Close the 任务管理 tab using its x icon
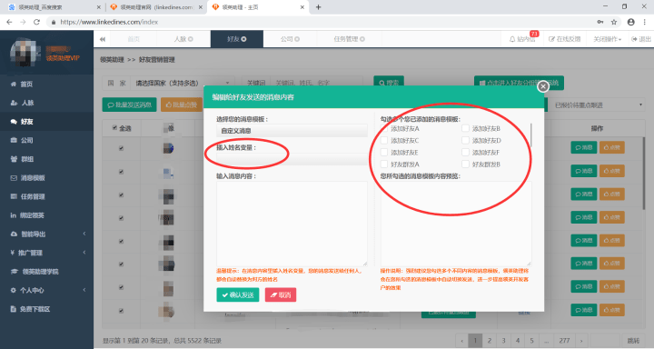The height and width of the screenshot is (349, 654). coord(362,39)
